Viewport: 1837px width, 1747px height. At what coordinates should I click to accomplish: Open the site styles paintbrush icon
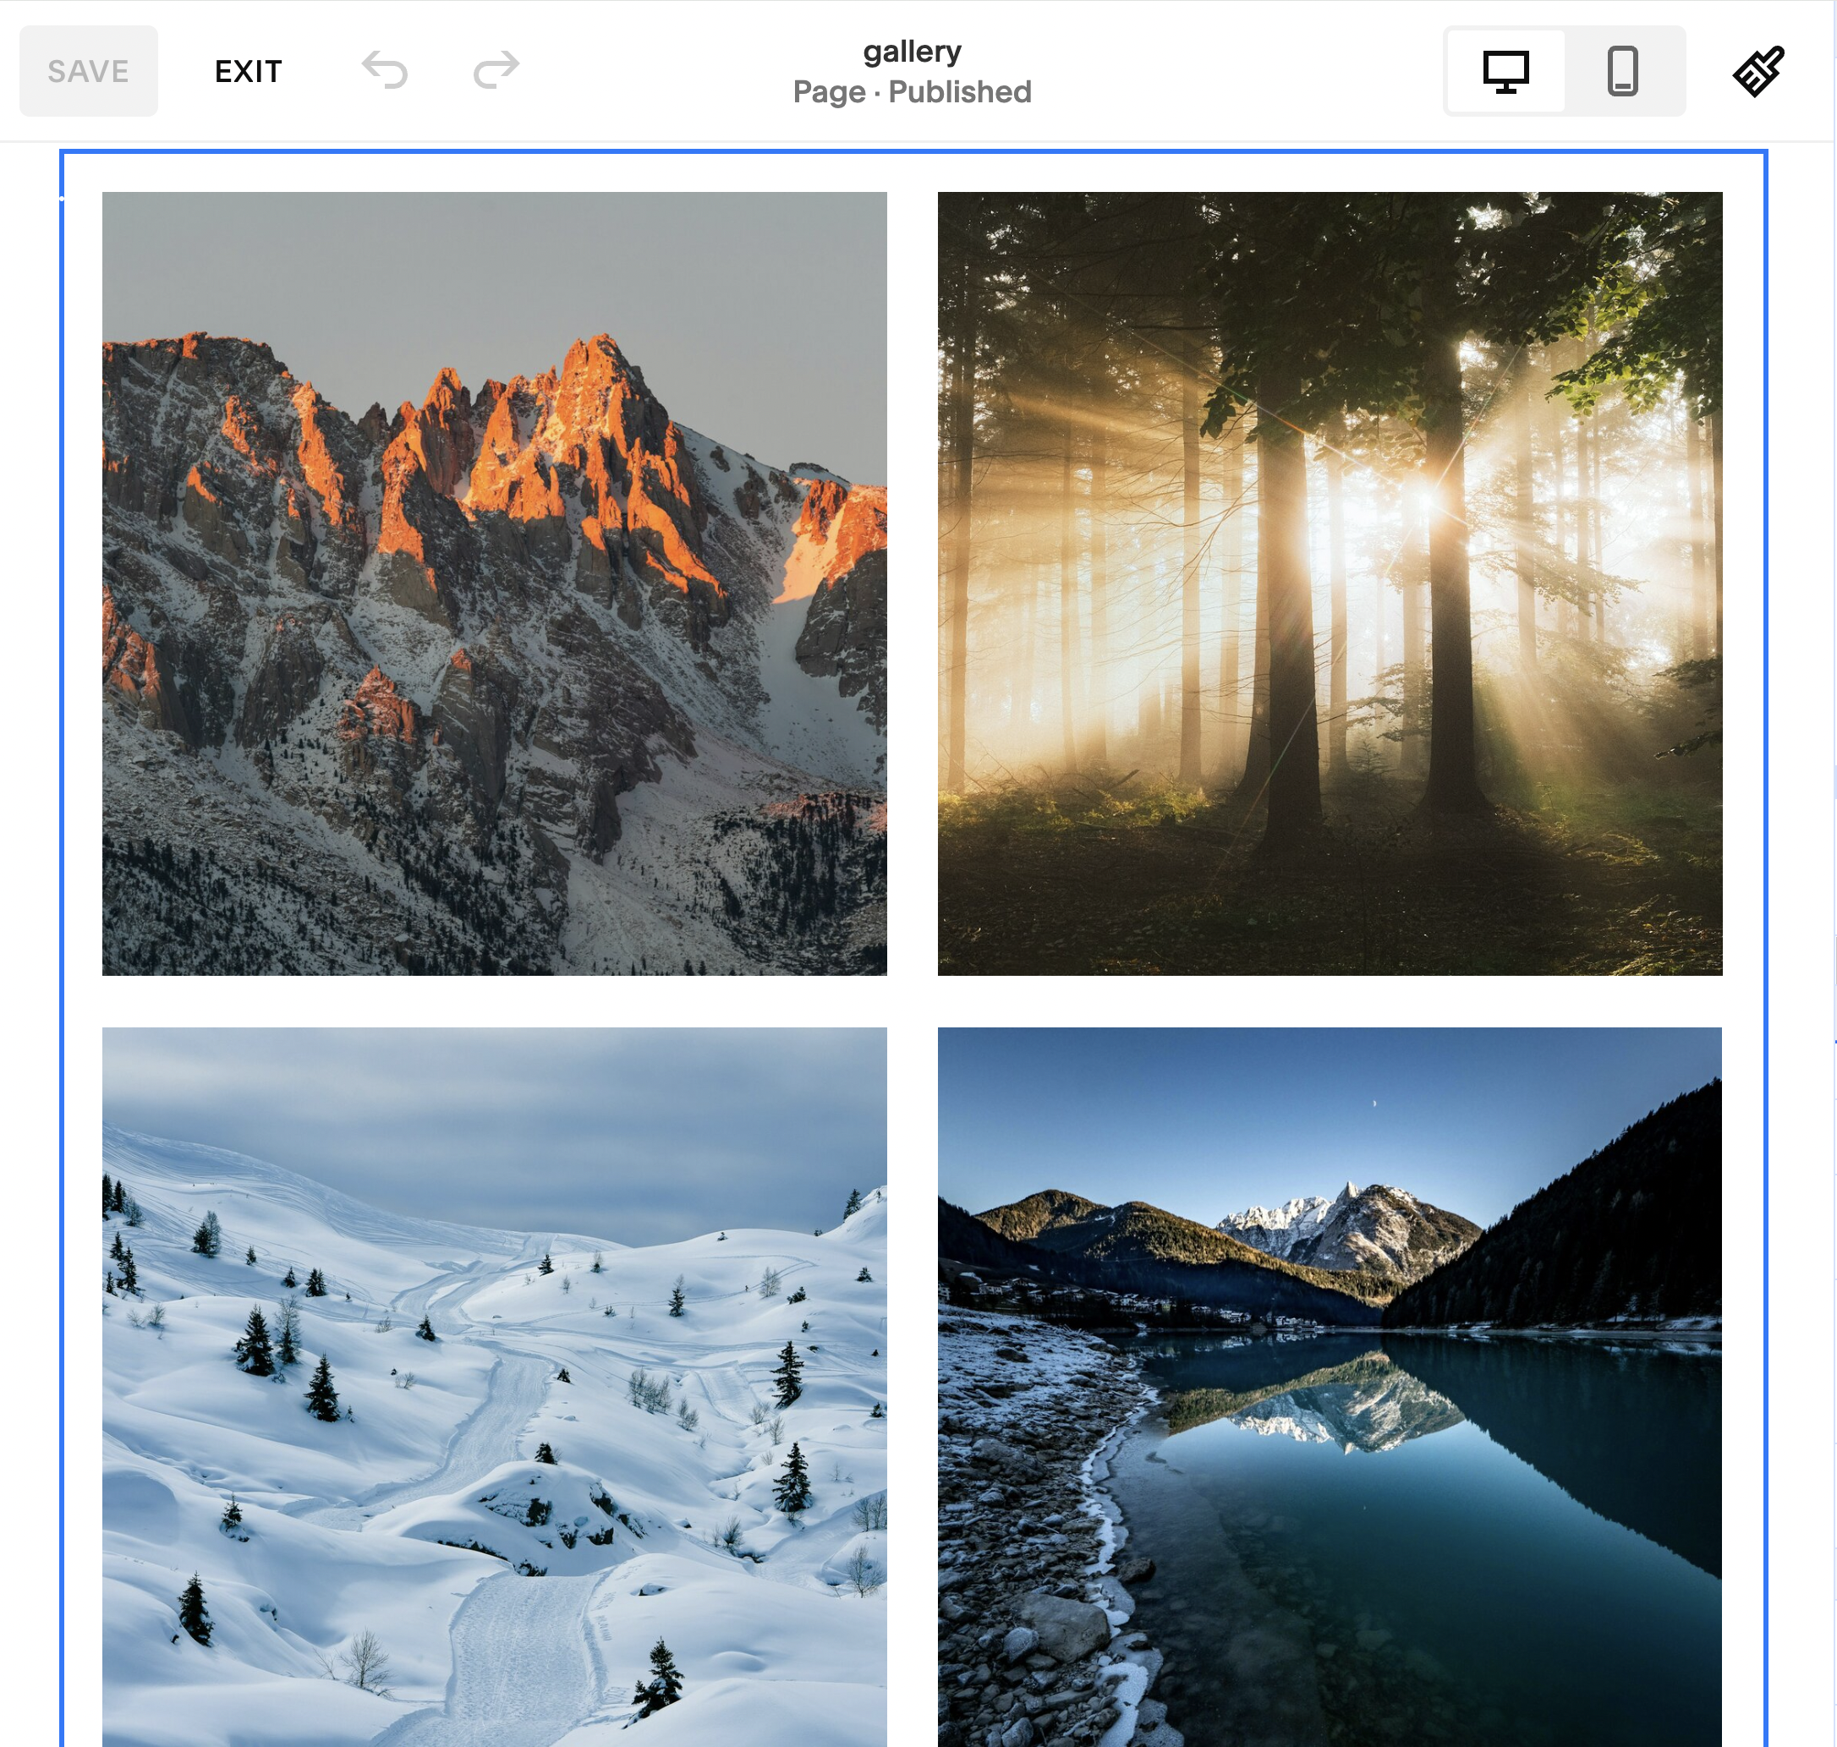tap(1757, 71)
